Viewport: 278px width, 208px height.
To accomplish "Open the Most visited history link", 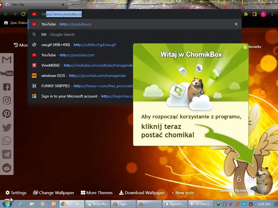I will pos(21,45).
